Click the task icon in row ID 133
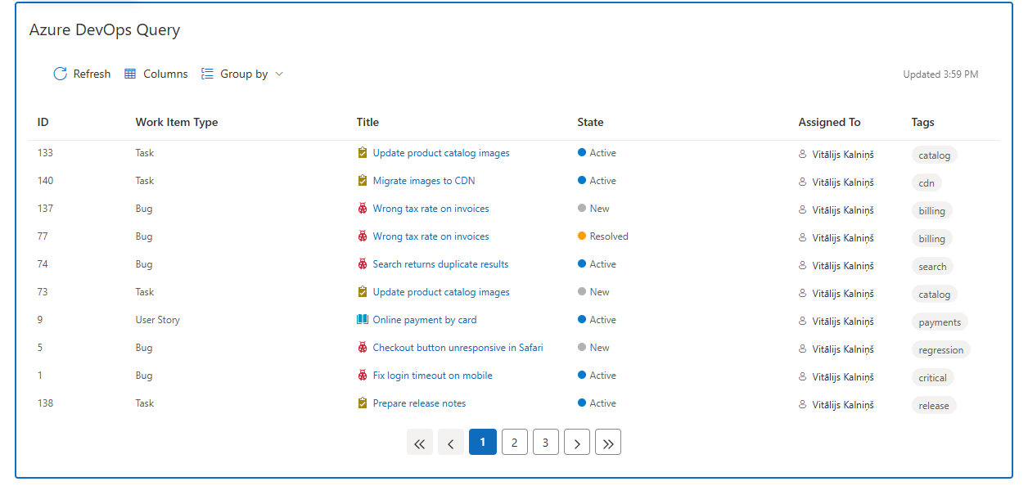This screenshot has width=1028, height=486. [x=363, y=153]
